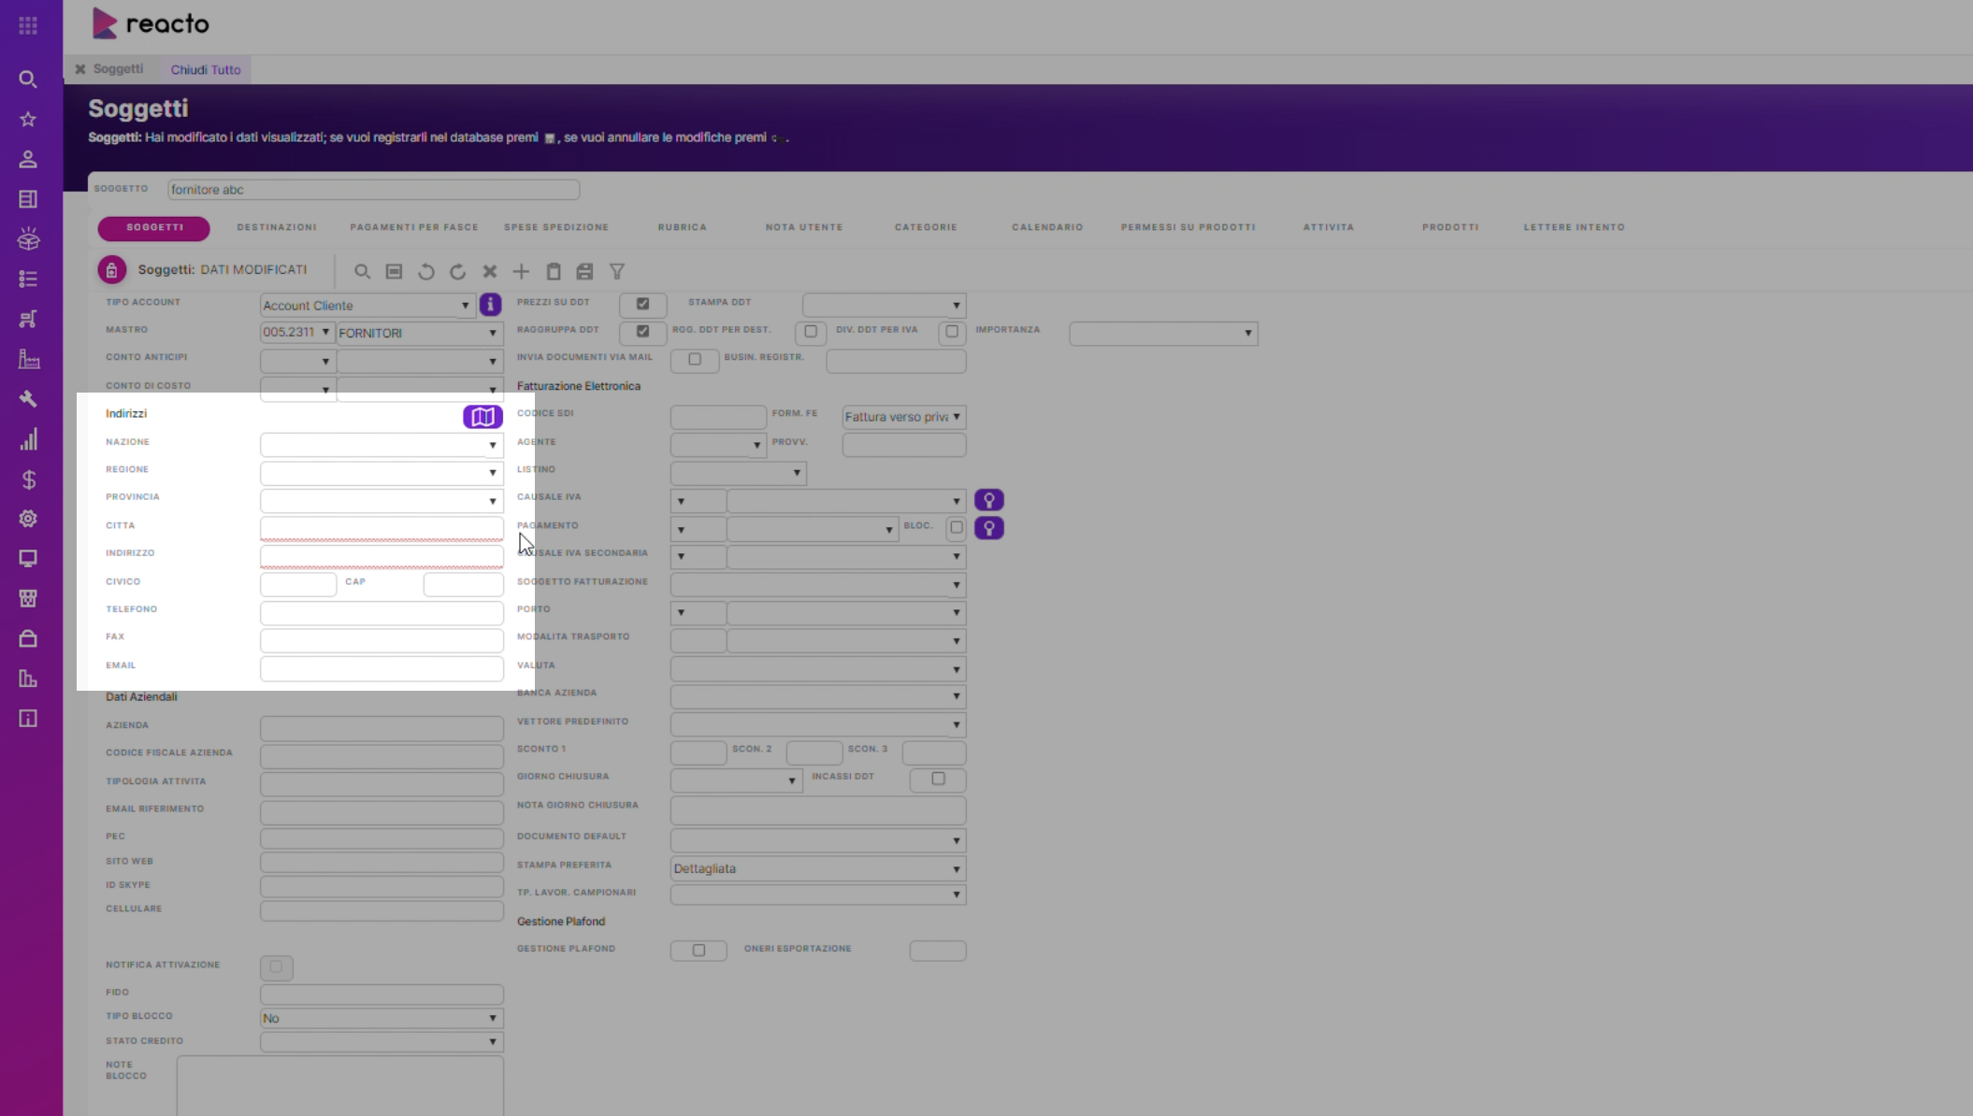This screenshot has height=1116, width=1973.
Task: Toggle the Notifica Attivazione checkbox
Action: pyautogui.click(x=276, y=966)
